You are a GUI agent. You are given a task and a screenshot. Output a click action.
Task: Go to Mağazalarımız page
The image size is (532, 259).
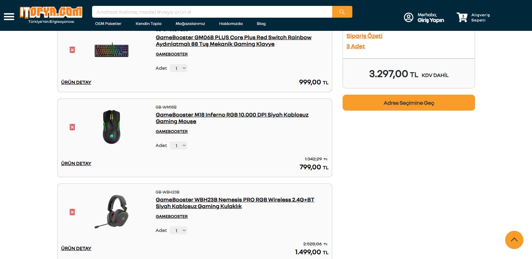[x=190, y=24]
